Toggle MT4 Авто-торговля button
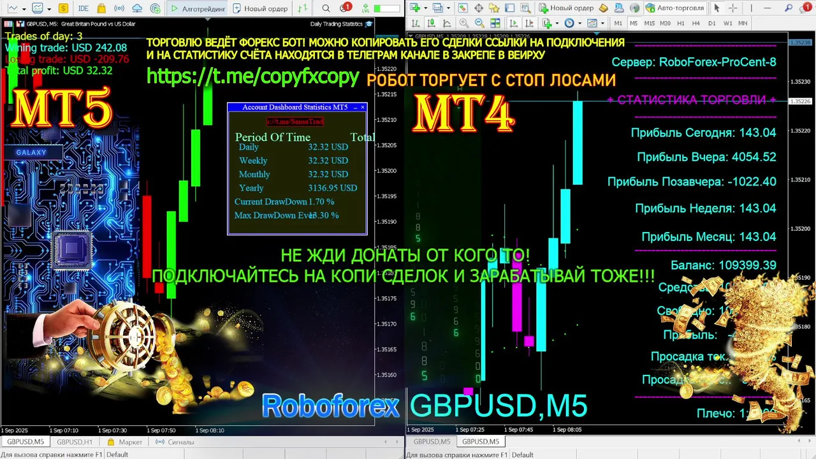The image size is (816, 459). (674, 8)
